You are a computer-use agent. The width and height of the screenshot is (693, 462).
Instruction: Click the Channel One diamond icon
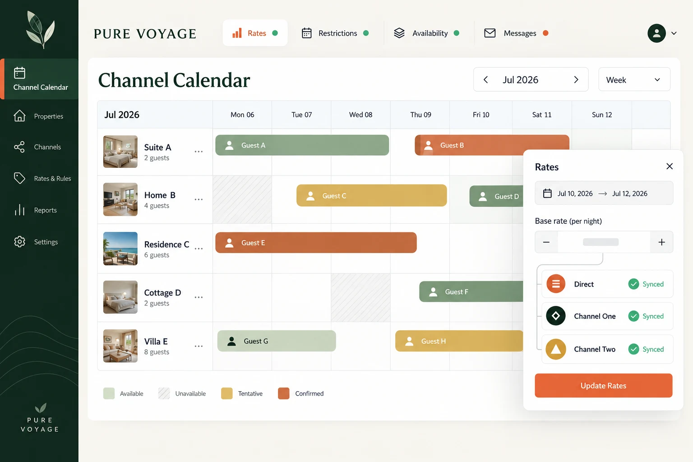click(x=556, y=316)
